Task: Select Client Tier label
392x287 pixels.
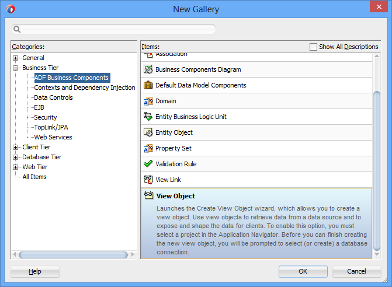Action: point(36,147)
